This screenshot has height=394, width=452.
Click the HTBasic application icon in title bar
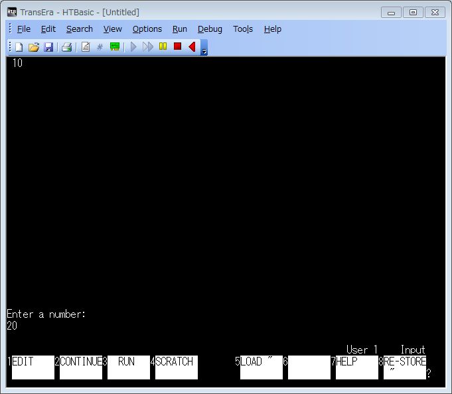pyautogui.click(x=12, y=12)
